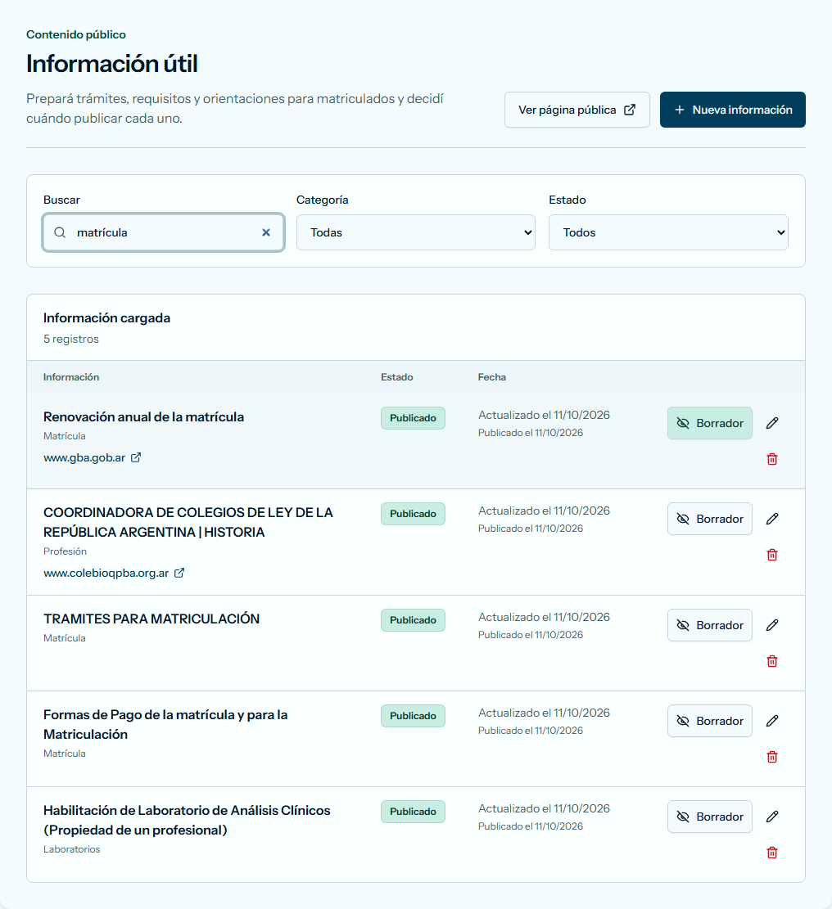Clear the search field with the X
This screenshot has width=832, height=909.
[265, 232]
